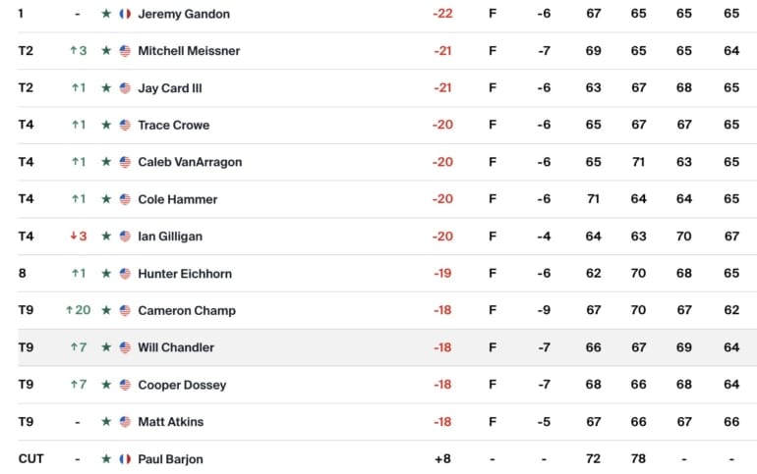Viewport: 757px width, 474px height.
Task: Click the red down-3 arrow for Ian Gilligan
Action: [73, 237]
